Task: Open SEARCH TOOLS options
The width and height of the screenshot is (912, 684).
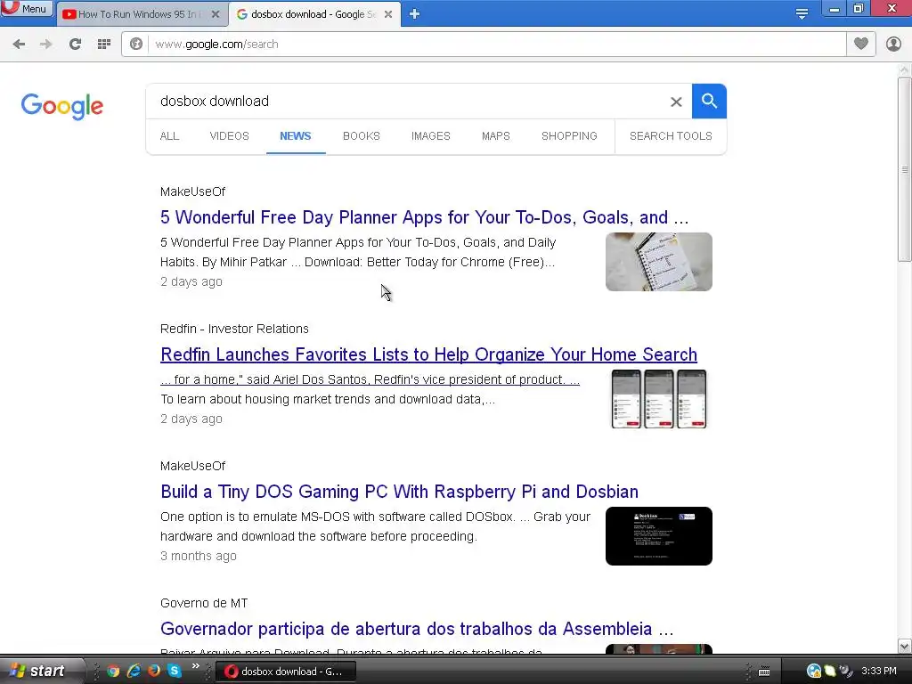Action: pyautogui.click(x=671, y=136)
